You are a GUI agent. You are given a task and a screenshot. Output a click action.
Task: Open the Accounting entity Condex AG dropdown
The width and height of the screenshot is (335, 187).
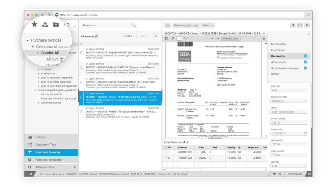coord(289,101)
